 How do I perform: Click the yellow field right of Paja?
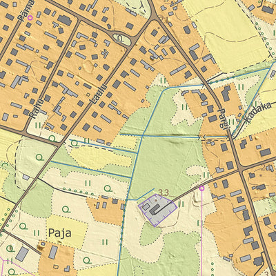point(67,231)
